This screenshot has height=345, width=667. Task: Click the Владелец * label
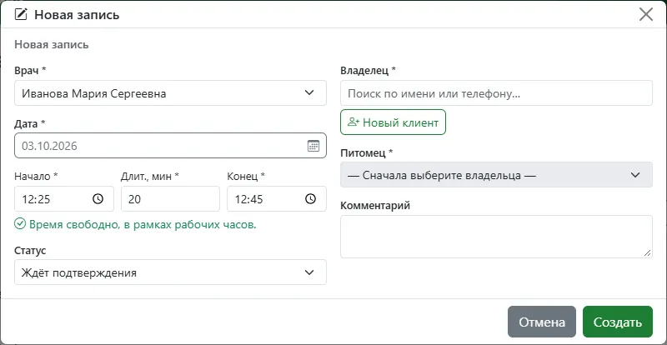pyautogui.click(x=368, y=71)
